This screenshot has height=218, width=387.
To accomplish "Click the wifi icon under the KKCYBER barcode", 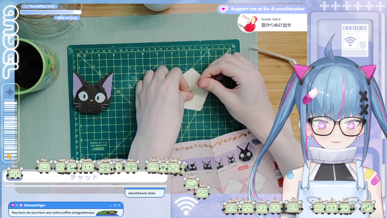I will 350,41.
